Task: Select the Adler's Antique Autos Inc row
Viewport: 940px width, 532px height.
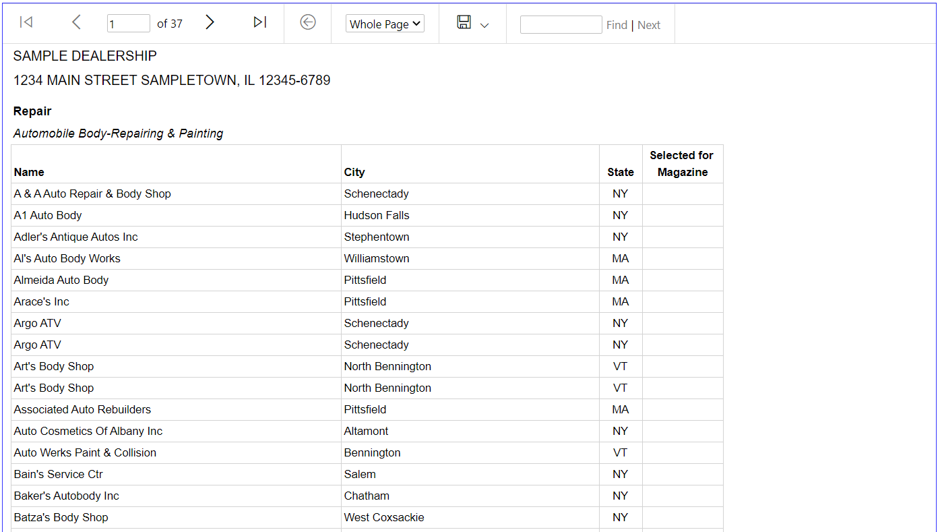Action: [x=75, y=237]
